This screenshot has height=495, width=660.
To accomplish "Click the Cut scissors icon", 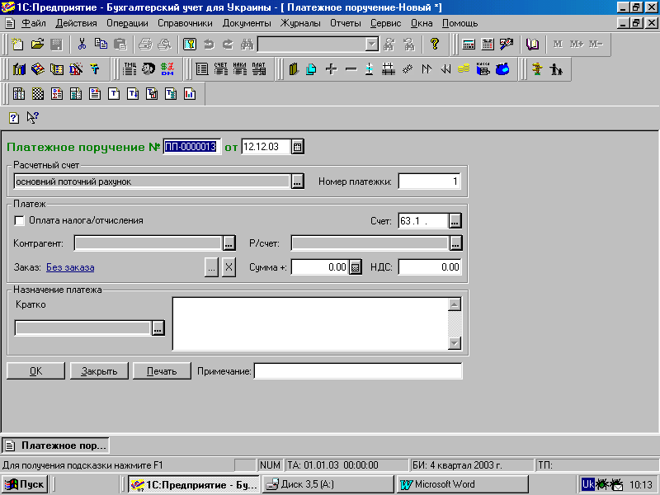I will (82, 45).
